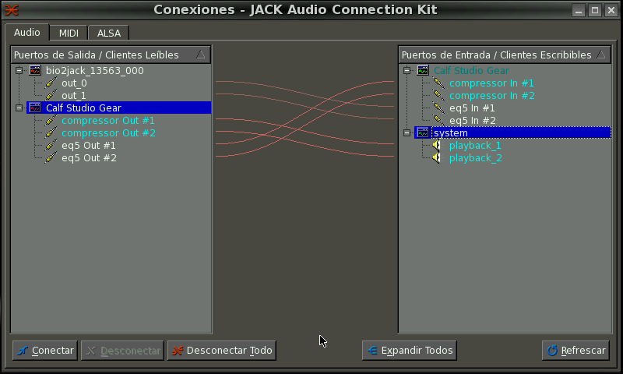Select the eq5 In #2 port
The width and height of the screenshot is (623, 374).
(x=473, y=121)
